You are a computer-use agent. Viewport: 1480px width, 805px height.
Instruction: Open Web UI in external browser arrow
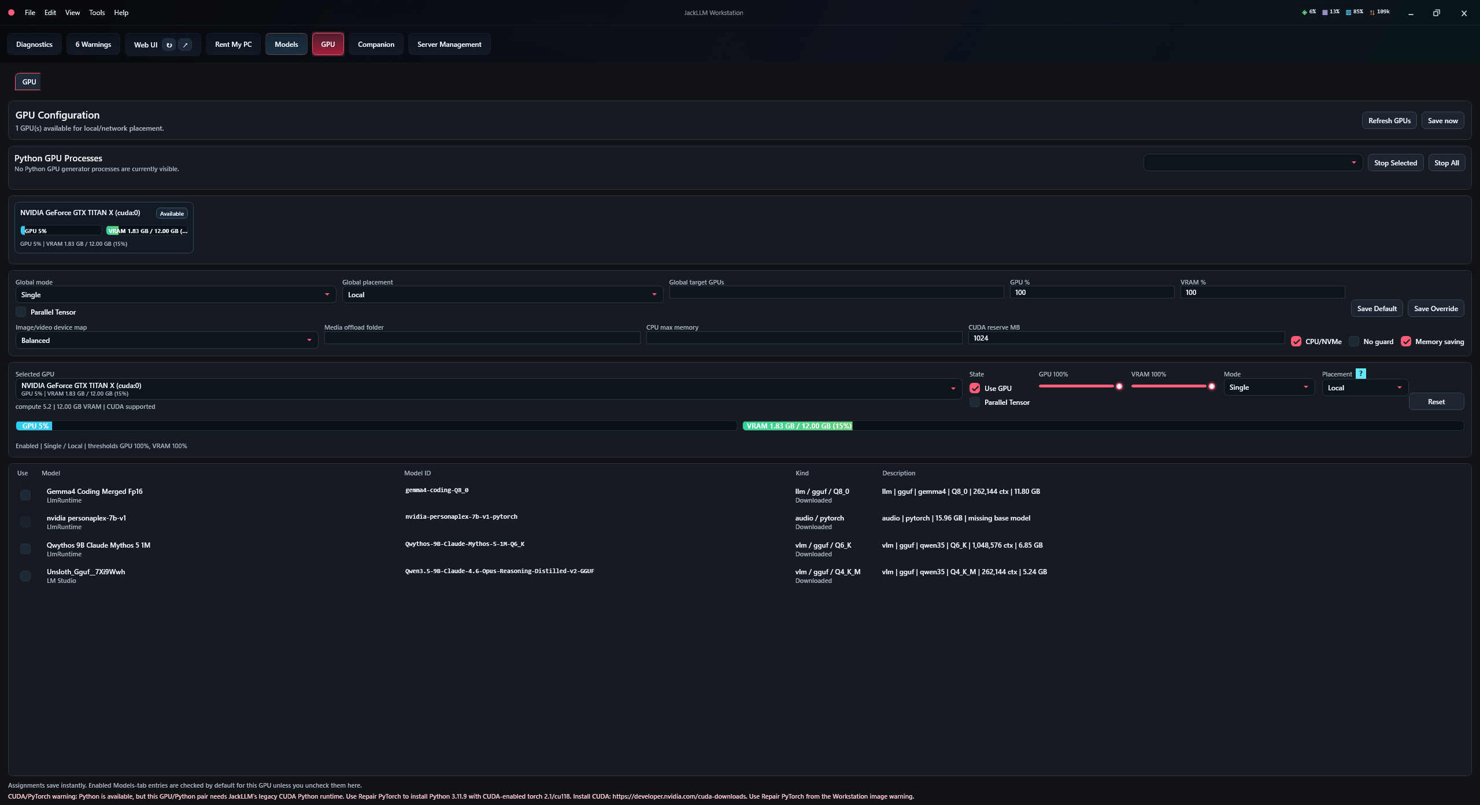[x=185, y=45]
